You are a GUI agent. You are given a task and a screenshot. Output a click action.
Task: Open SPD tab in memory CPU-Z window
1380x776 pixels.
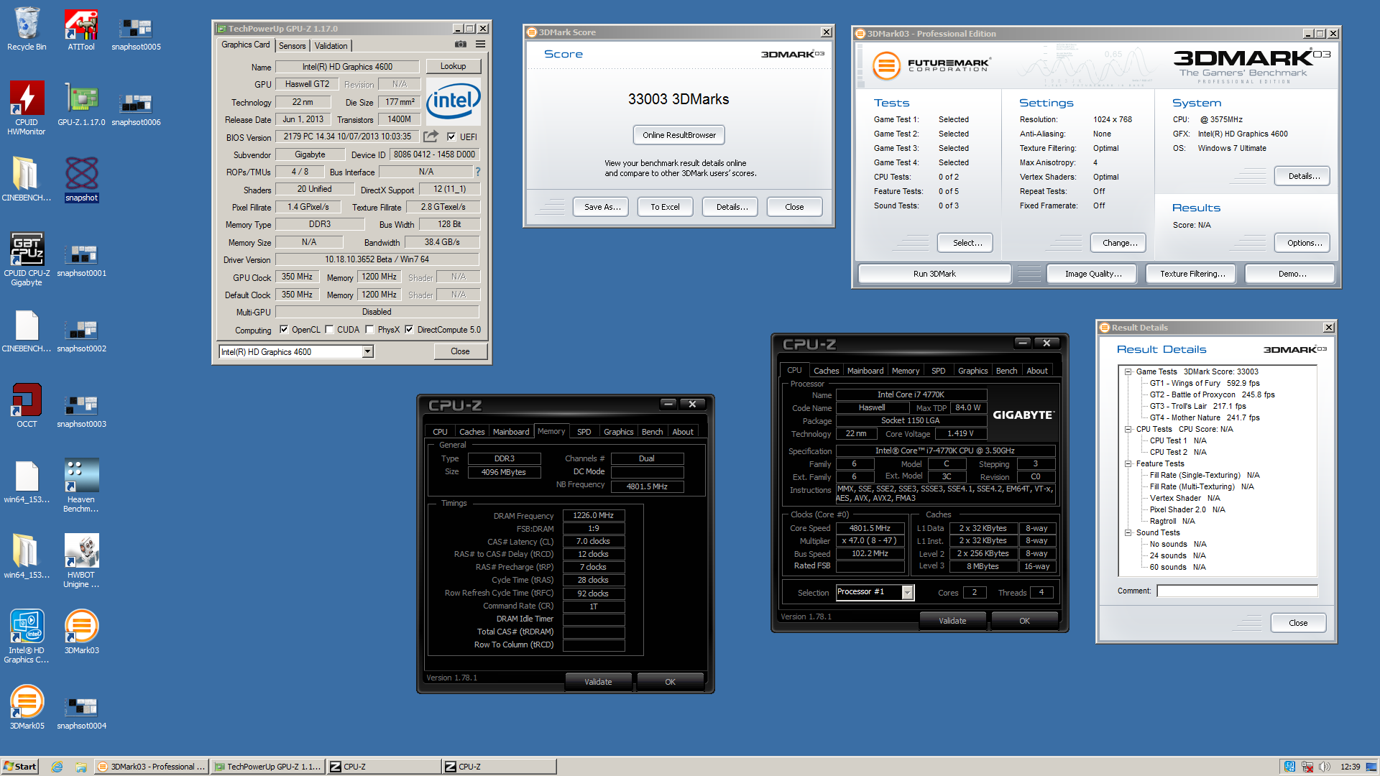pos(584,432)
